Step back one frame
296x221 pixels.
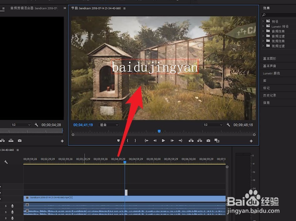coord(155,141)
